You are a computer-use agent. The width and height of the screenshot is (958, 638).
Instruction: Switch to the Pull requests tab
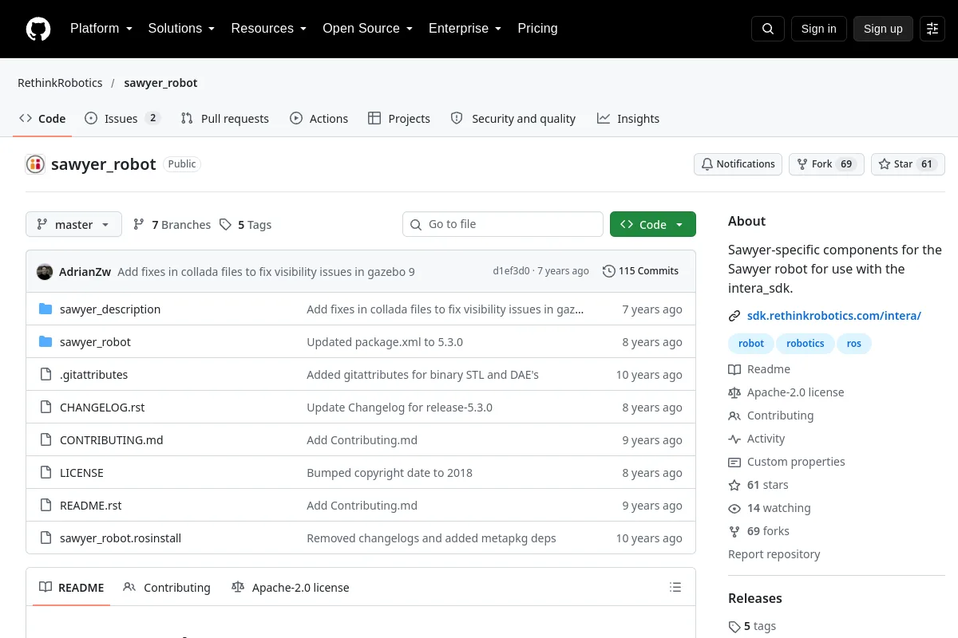click(225, 119)
